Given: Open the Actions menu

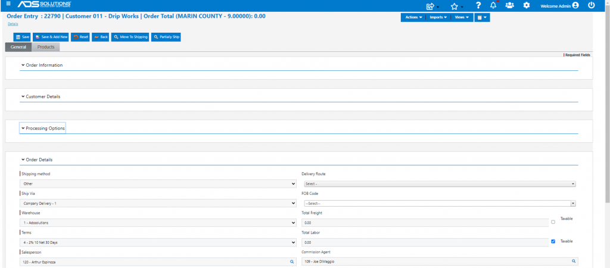Looking at the screenshot, I should click(413, 17).
